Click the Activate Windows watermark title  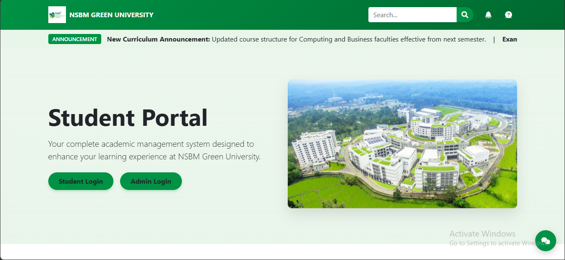pos(482,234)
